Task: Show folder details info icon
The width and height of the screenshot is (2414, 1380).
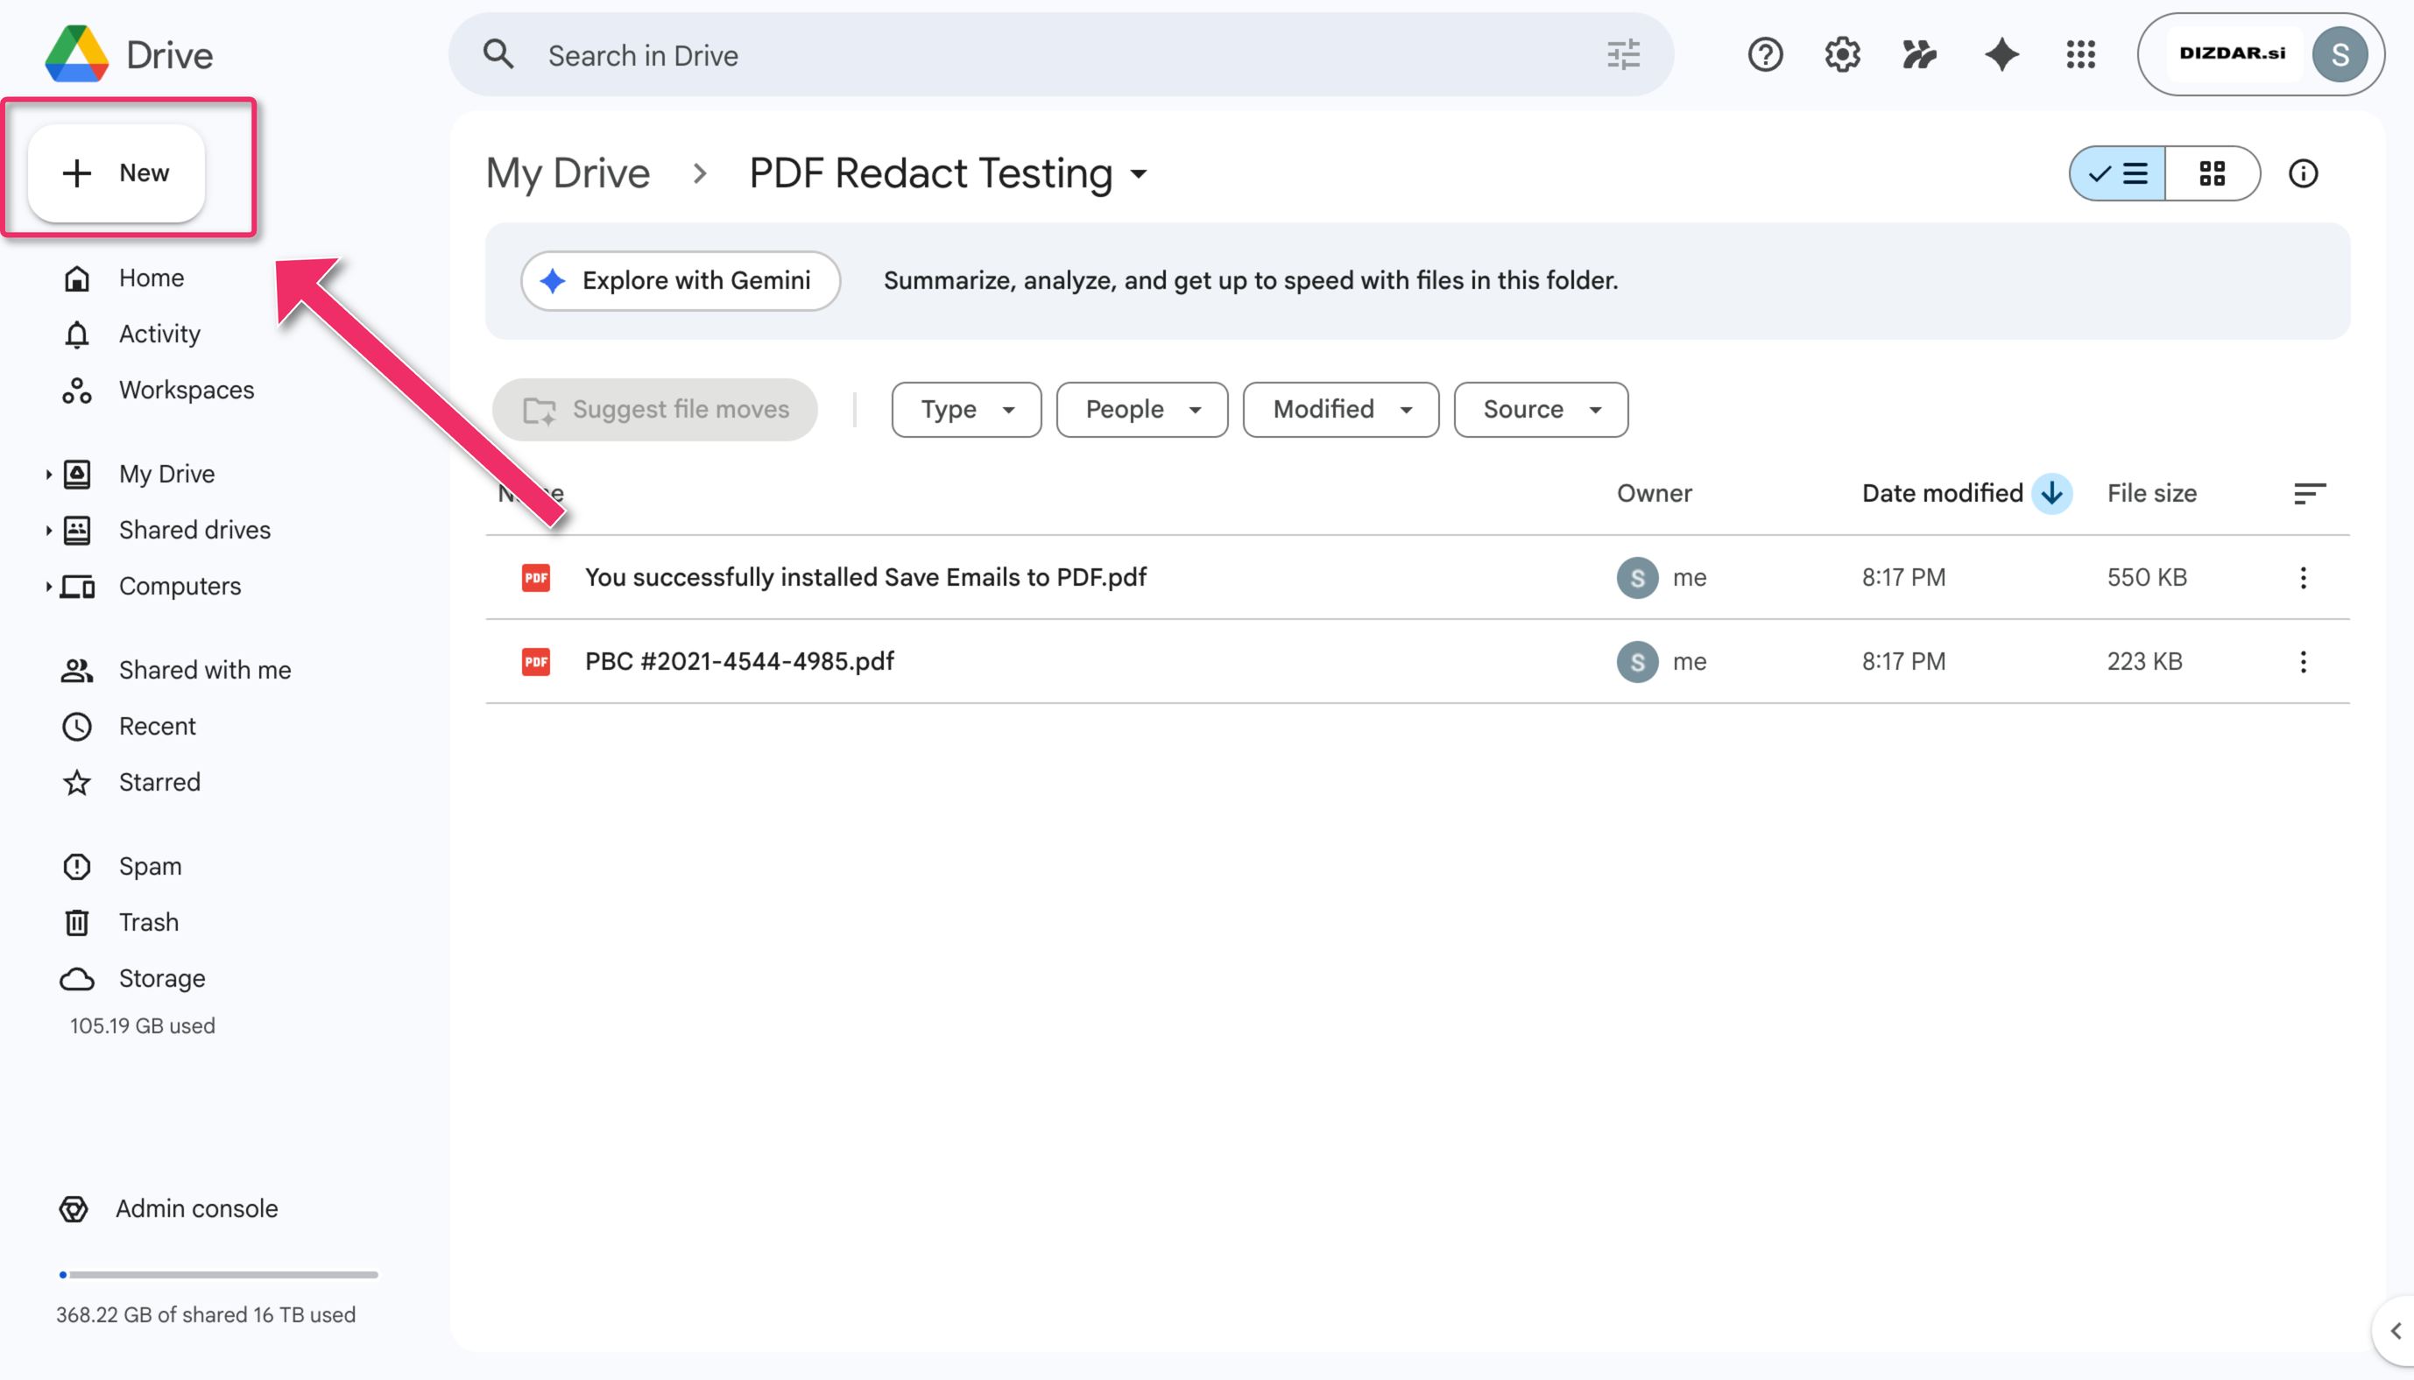Action: (x=2302, y=173)
